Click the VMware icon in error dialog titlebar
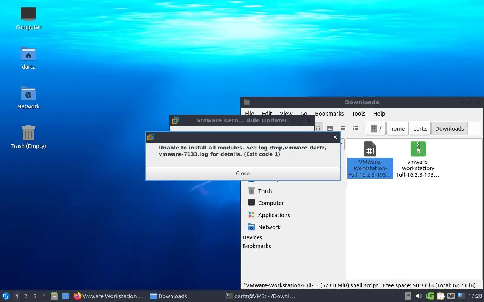The height and width of the screenshot is (302, 484). pos(150,137)
